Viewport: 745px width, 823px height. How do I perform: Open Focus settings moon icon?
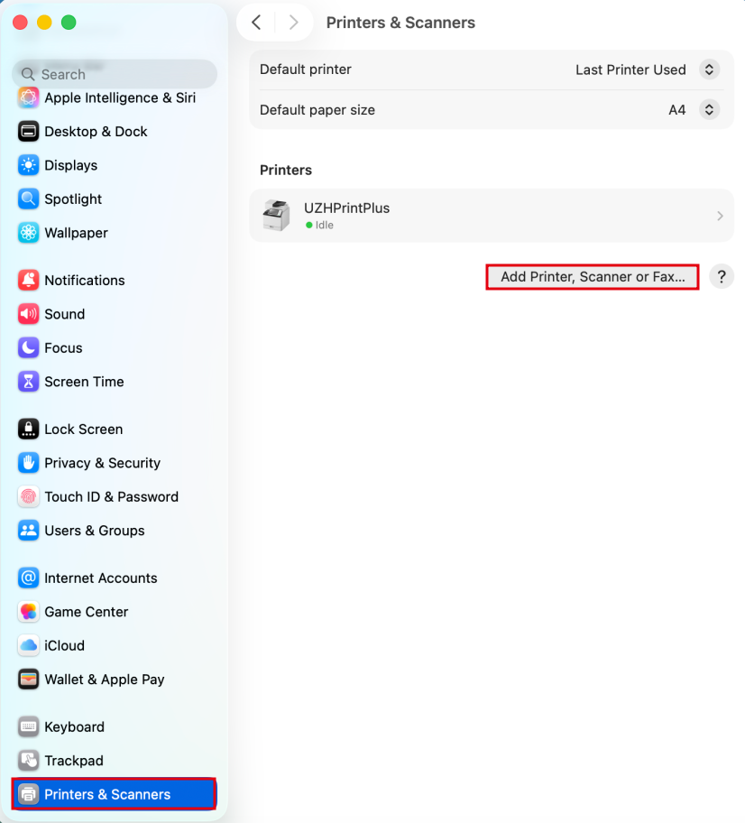(x=29, y=348)
